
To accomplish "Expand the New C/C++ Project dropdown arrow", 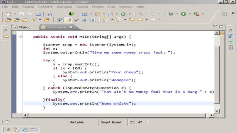I will point(91,14).
